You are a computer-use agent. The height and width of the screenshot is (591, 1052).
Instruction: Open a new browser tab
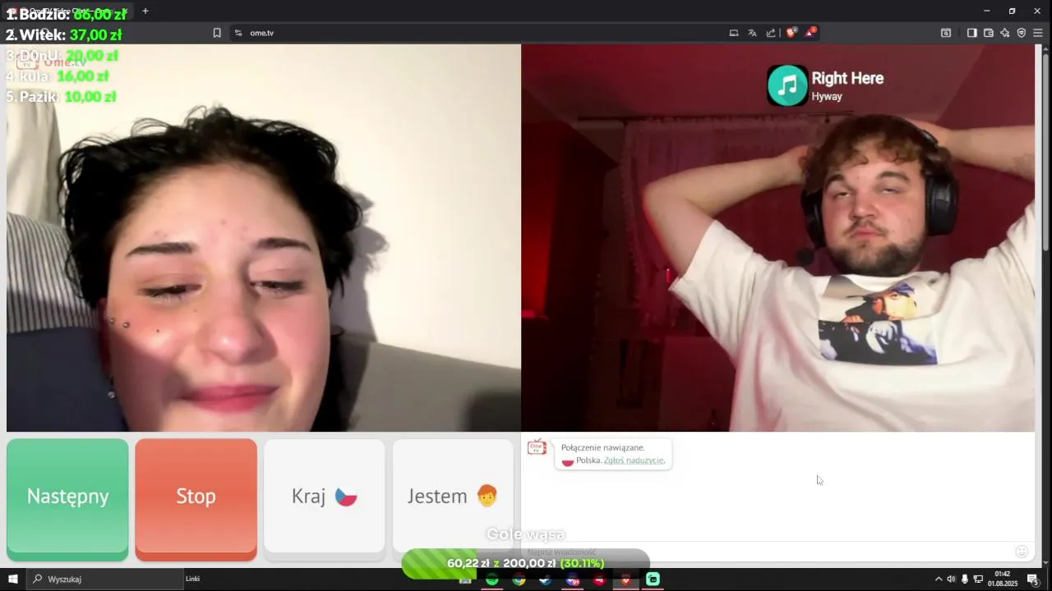pyautogui.click(x=145, y=11)
